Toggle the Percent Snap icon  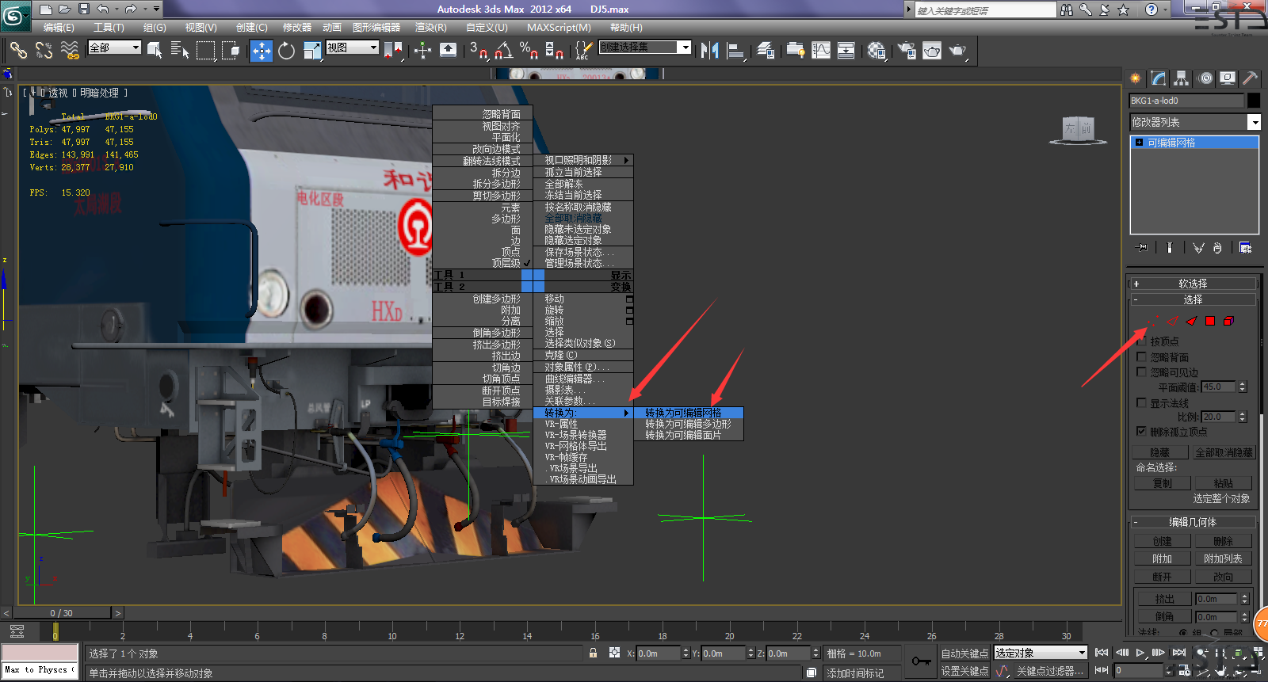(x=529, y=51)
